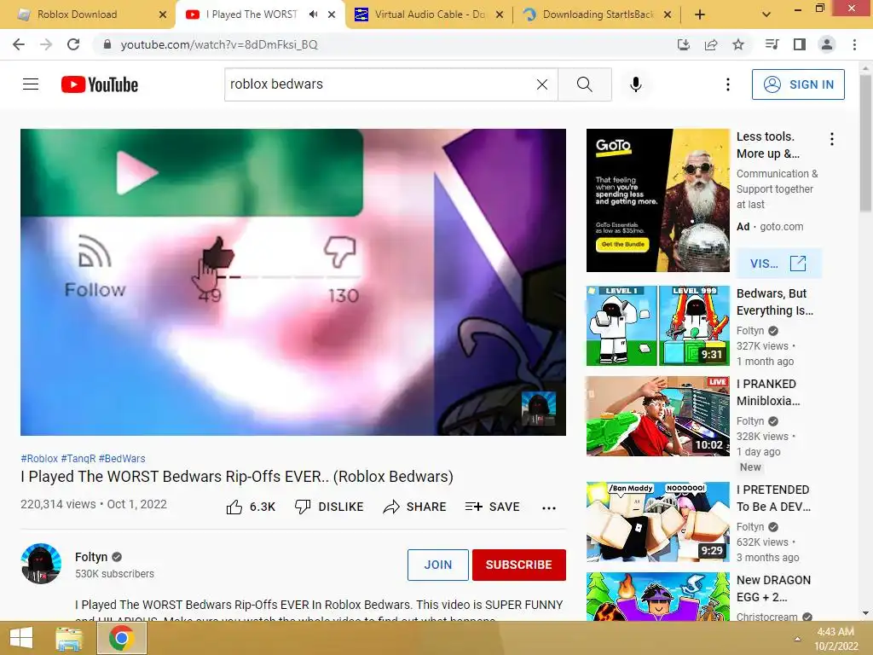This screenshot has height=655, width=873.
Task: Click the video player to pause playback
Action: tap(293, 281)
